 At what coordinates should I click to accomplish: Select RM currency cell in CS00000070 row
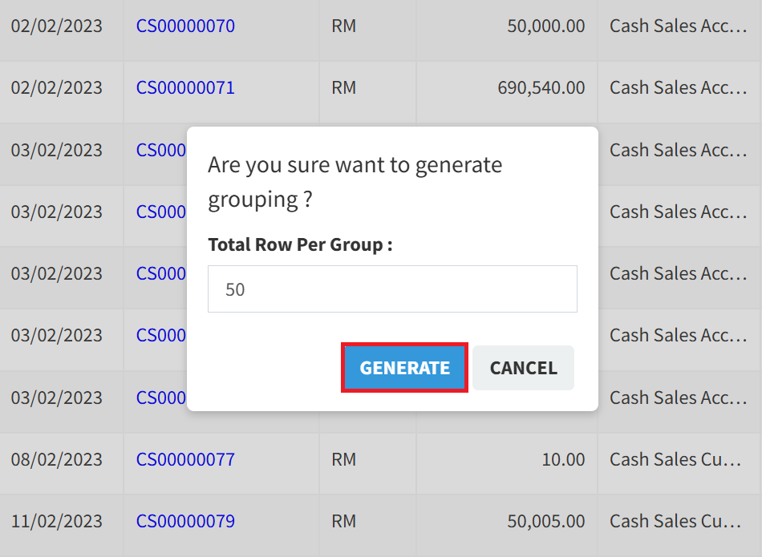click(343, 26)
